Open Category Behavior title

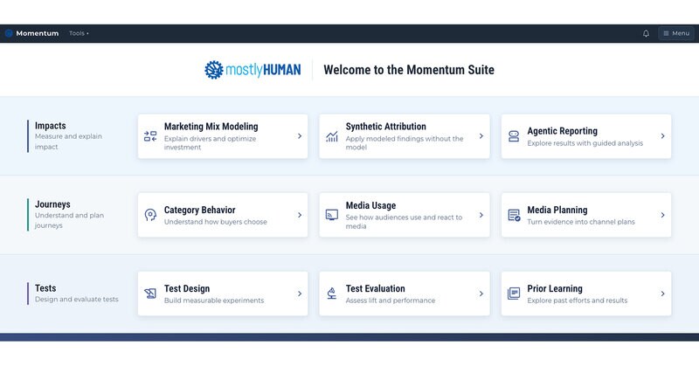tap(200, 210)
